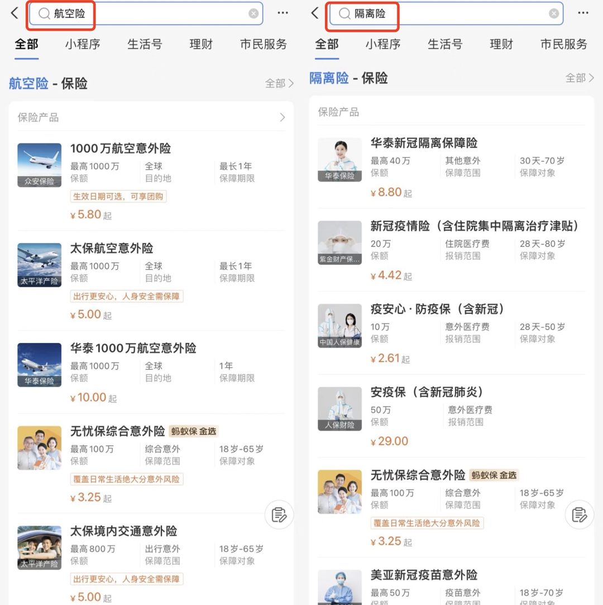Screen dimensions: 603x605
Task: Clear the 隔离险 search text
Action: click(x=554, y=13)
